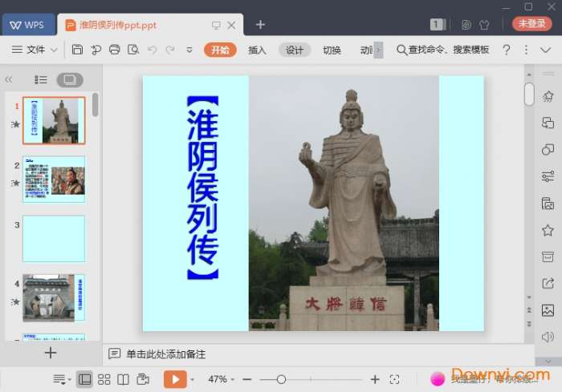Switch to the 切换 ribbon tab
This screenshot has height=392, width=562.
pyautogui.click(x=332, y=50)
